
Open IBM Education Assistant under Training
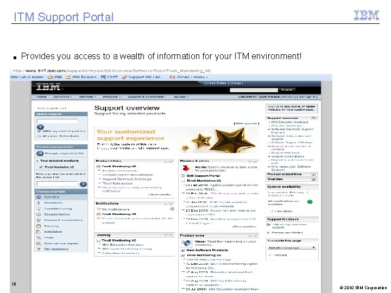point(123,245)
